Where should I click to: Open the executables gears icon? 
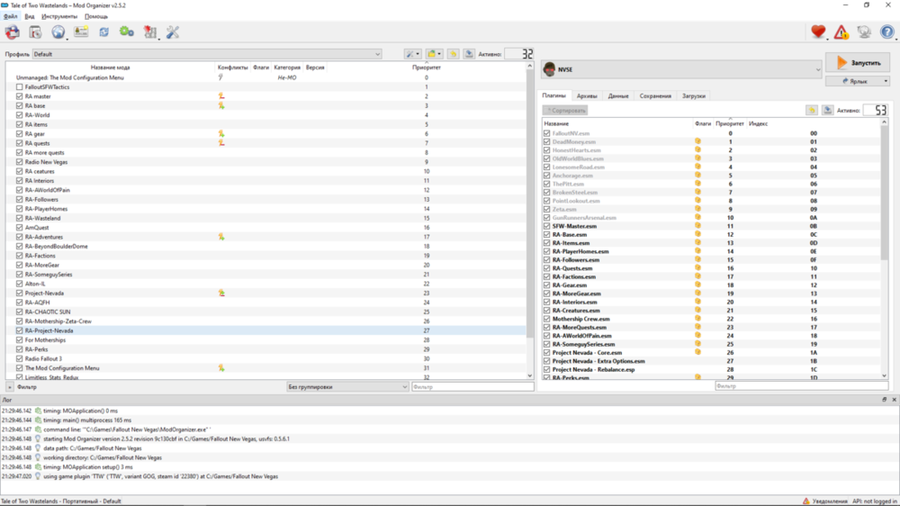tap(127, 32)
